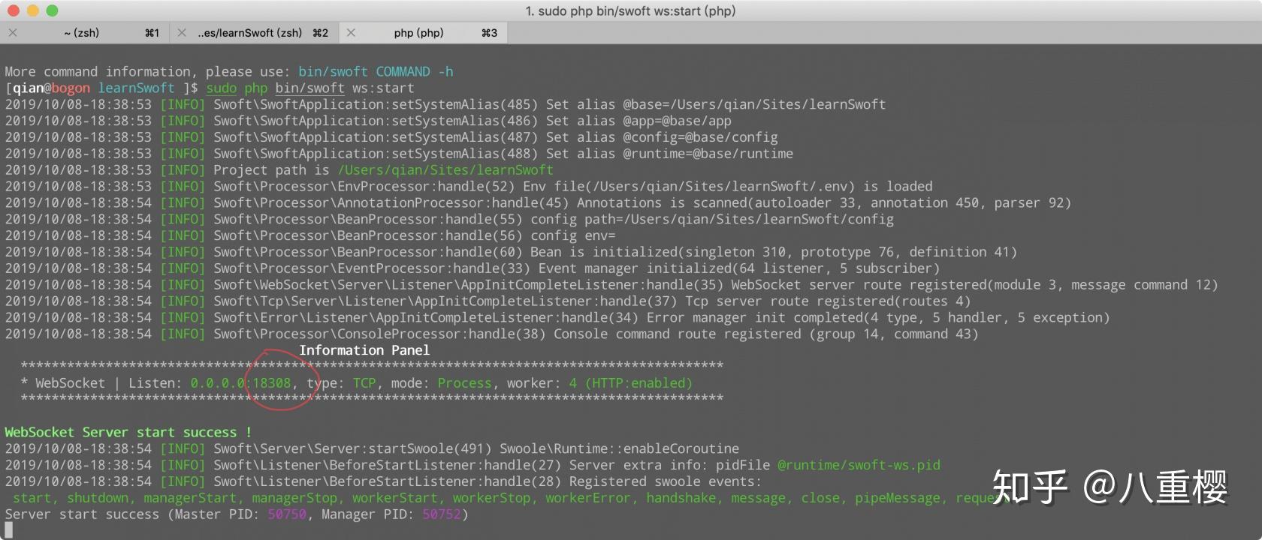
Task: Close the php (php) tab
Action: coord(351,33)
